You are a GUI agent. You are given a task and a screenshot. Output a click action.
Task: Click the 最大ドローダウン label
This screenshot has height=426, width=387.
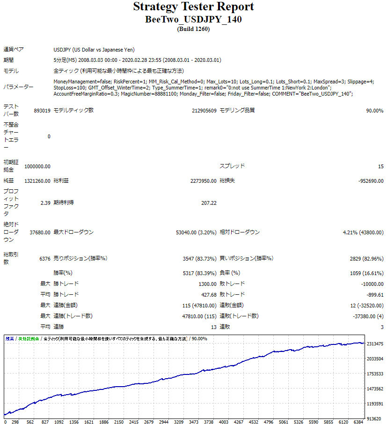coord(73,232)
